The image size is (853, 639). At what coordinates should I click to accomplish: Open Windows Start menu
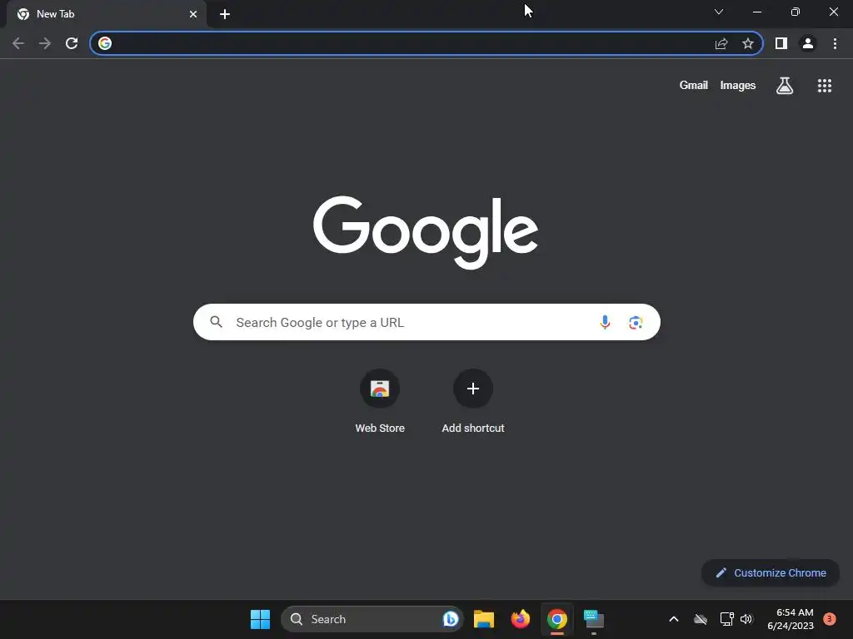click(x=260, y=619)
